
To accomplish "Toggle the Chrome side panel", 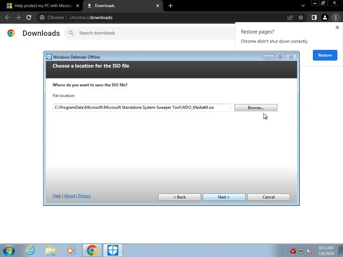I will click(314, 17).
